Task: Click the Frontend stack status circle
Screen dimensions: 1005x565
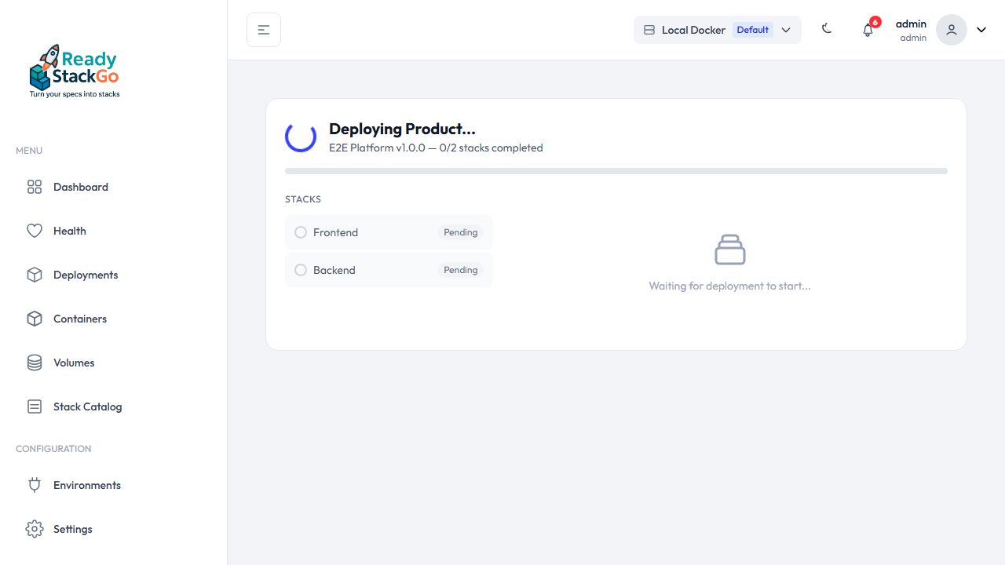Action: tap(300, 232)
